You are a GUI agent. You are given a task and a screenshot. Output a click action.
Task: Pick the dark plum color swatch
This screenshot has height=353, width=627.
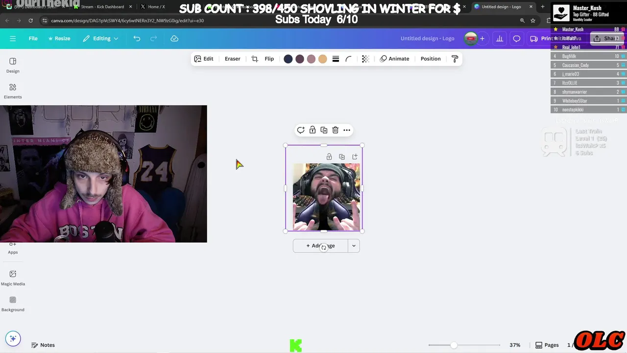click(x=300, y=59)
